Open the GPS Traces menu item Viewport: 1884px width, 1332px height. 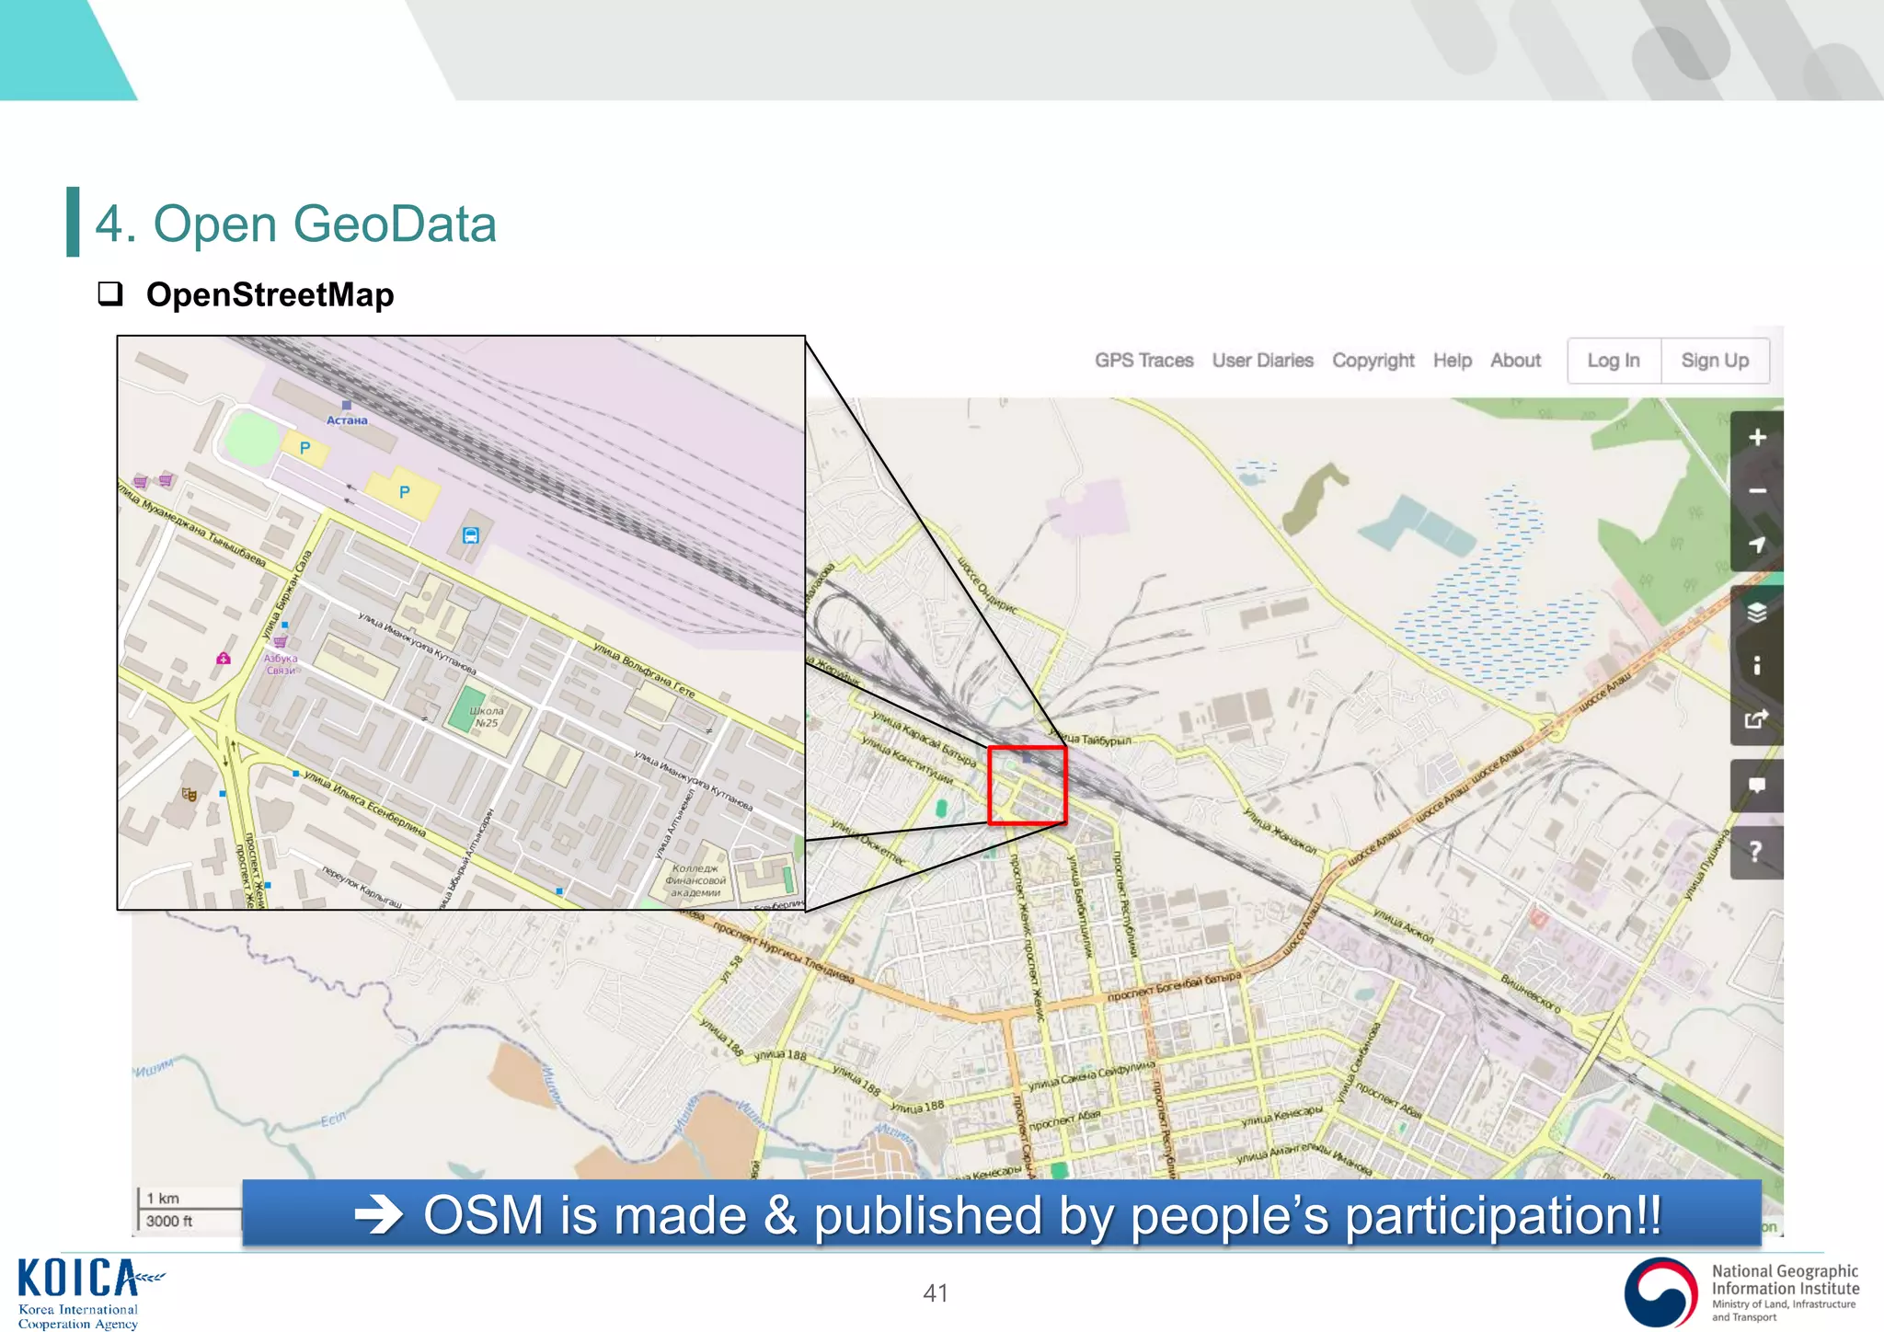pyautogui.click(x=1143, y=361)
